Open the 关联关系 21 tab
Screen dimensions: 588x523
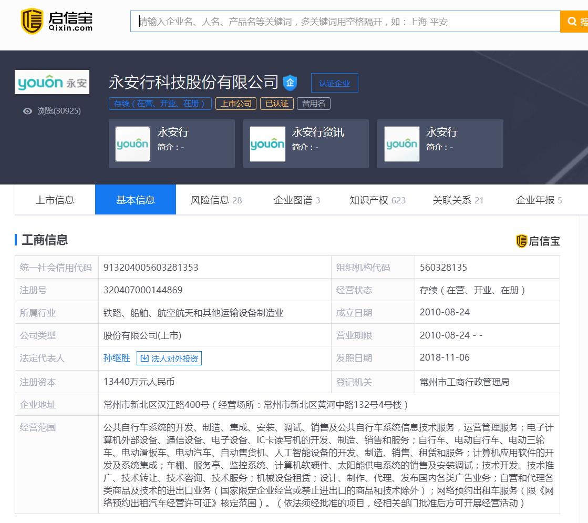point(458,200)
